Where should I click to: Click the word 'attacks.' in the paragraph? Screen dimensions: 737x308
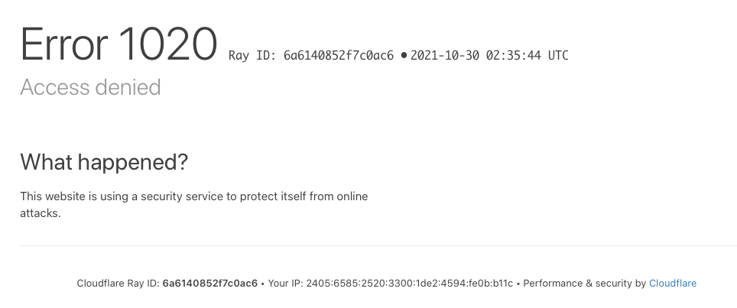pyautogui.click(x=41, y=213)
